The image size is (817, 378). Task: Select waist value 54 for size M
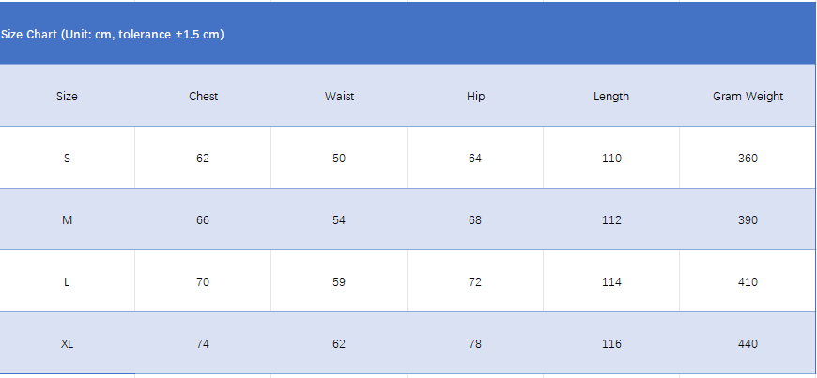tap(339, 220)
